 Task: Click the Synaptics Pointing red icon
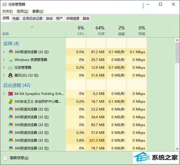11,94
